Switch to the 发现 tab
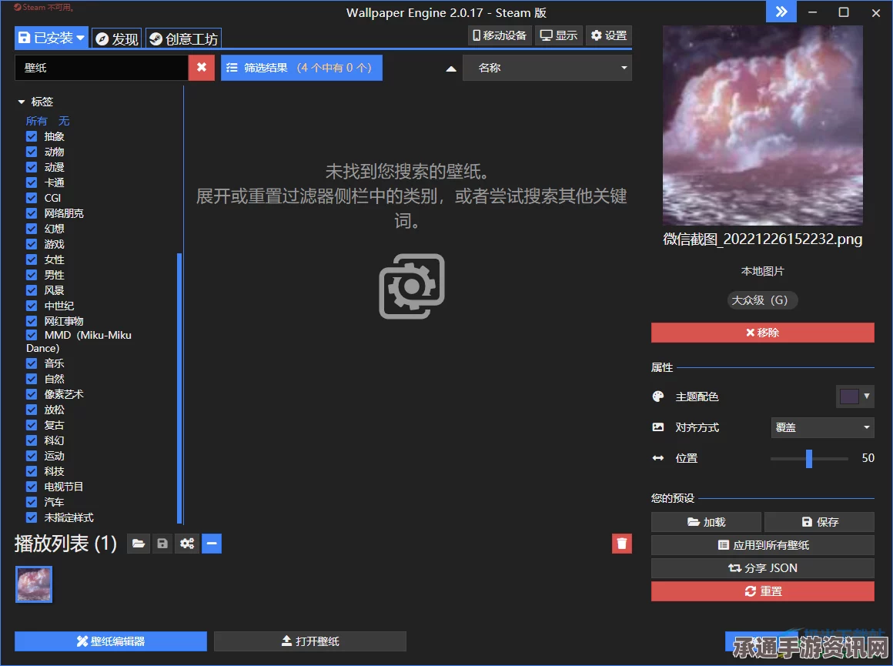The image size is (893, 666). pos(117,38)
